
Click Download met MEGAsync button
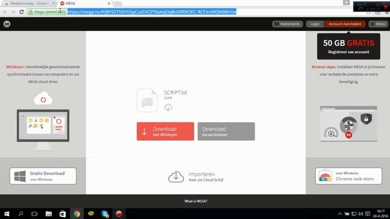point(165,131)
